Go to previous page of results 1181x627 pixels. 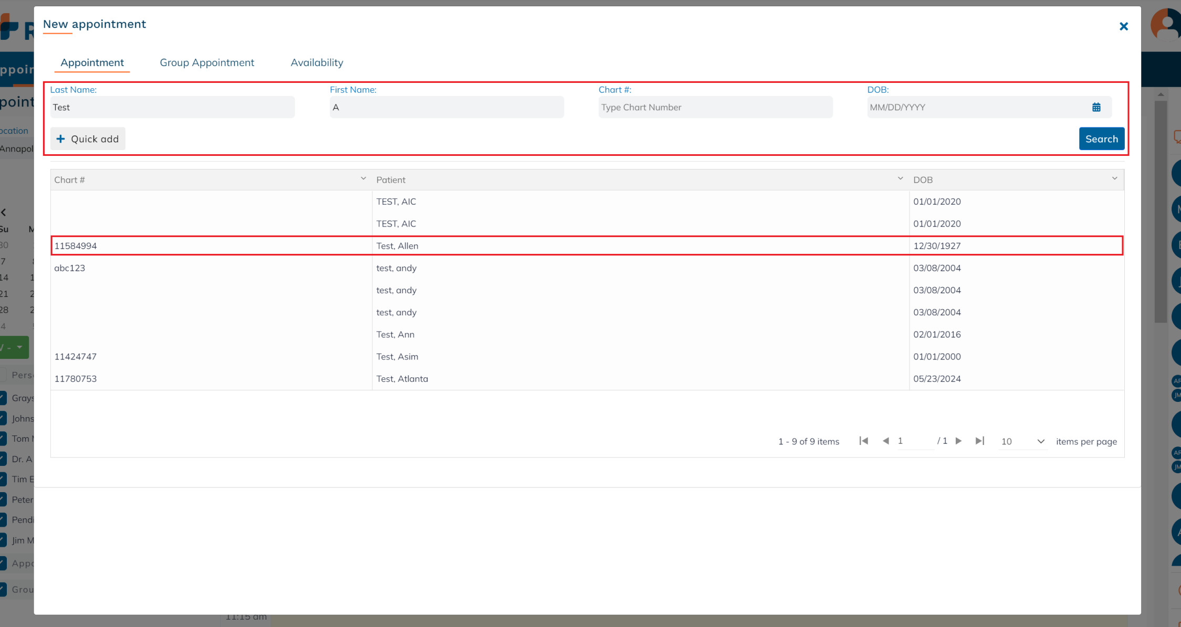885,441
